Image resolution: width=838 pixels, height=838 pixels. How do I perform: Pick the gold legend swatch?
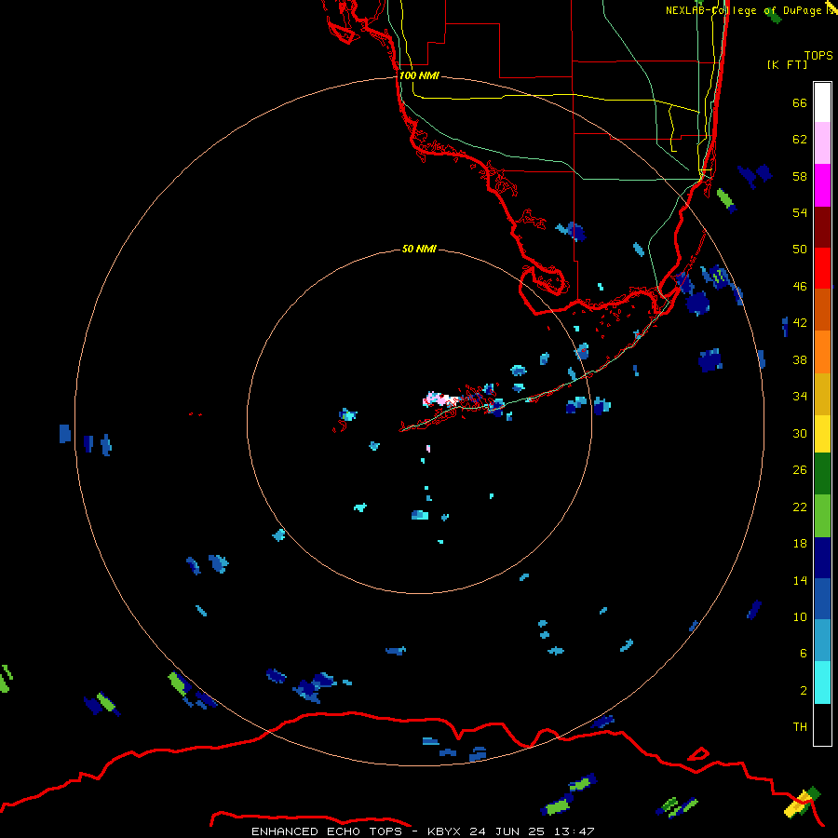822,395
